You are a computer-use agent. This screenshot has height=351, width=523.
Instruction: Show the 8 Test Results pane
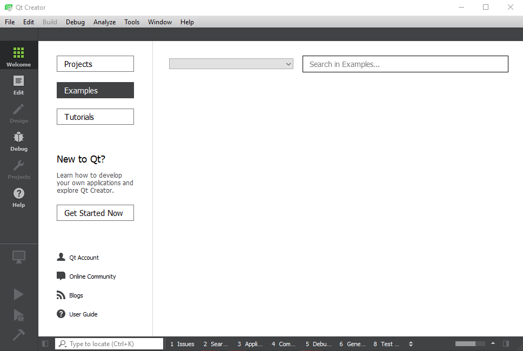click(386, 344)
